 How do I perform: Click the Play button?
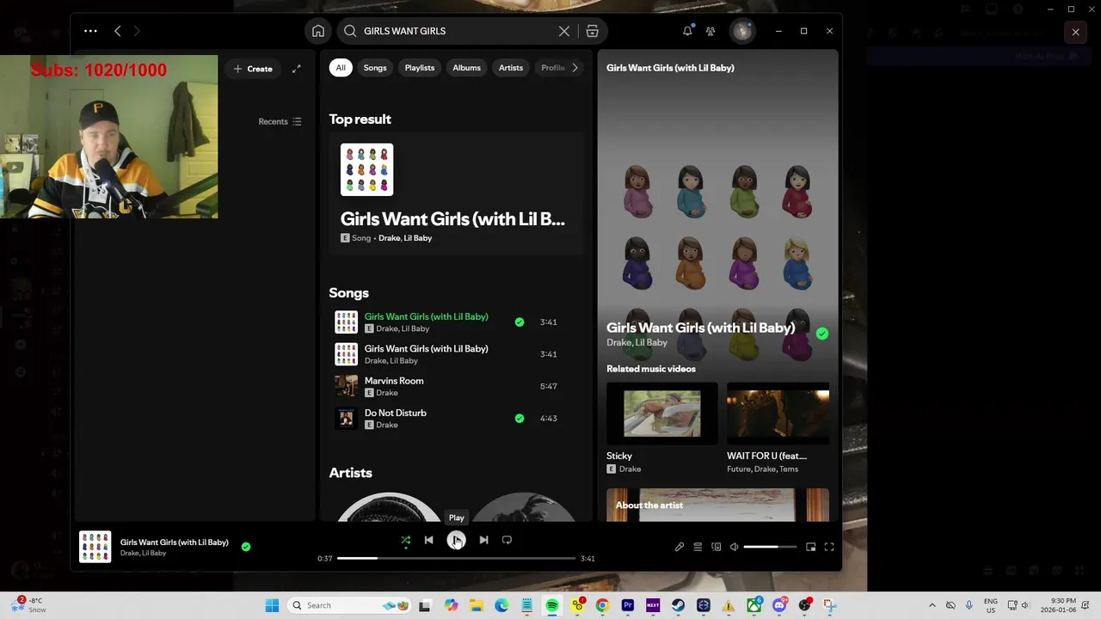click(x=456, y=540)
